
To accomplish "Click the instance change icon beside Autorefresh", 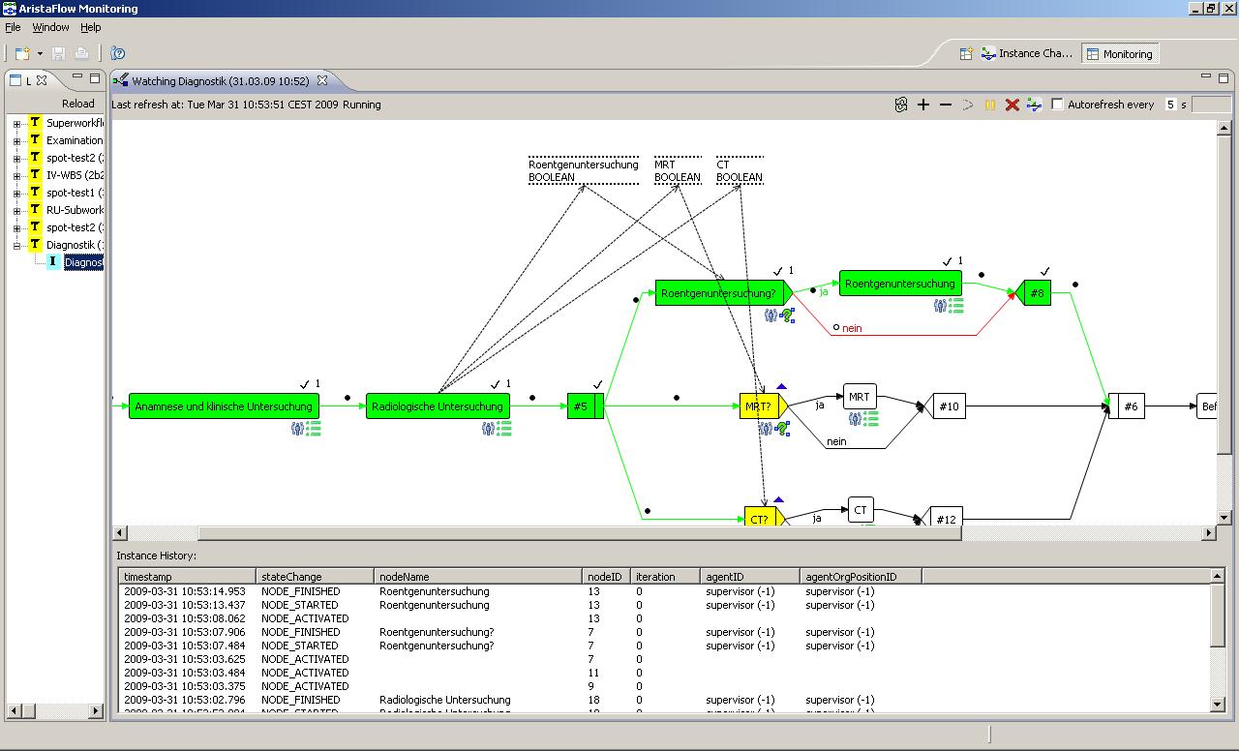I will pos(1034,105).
